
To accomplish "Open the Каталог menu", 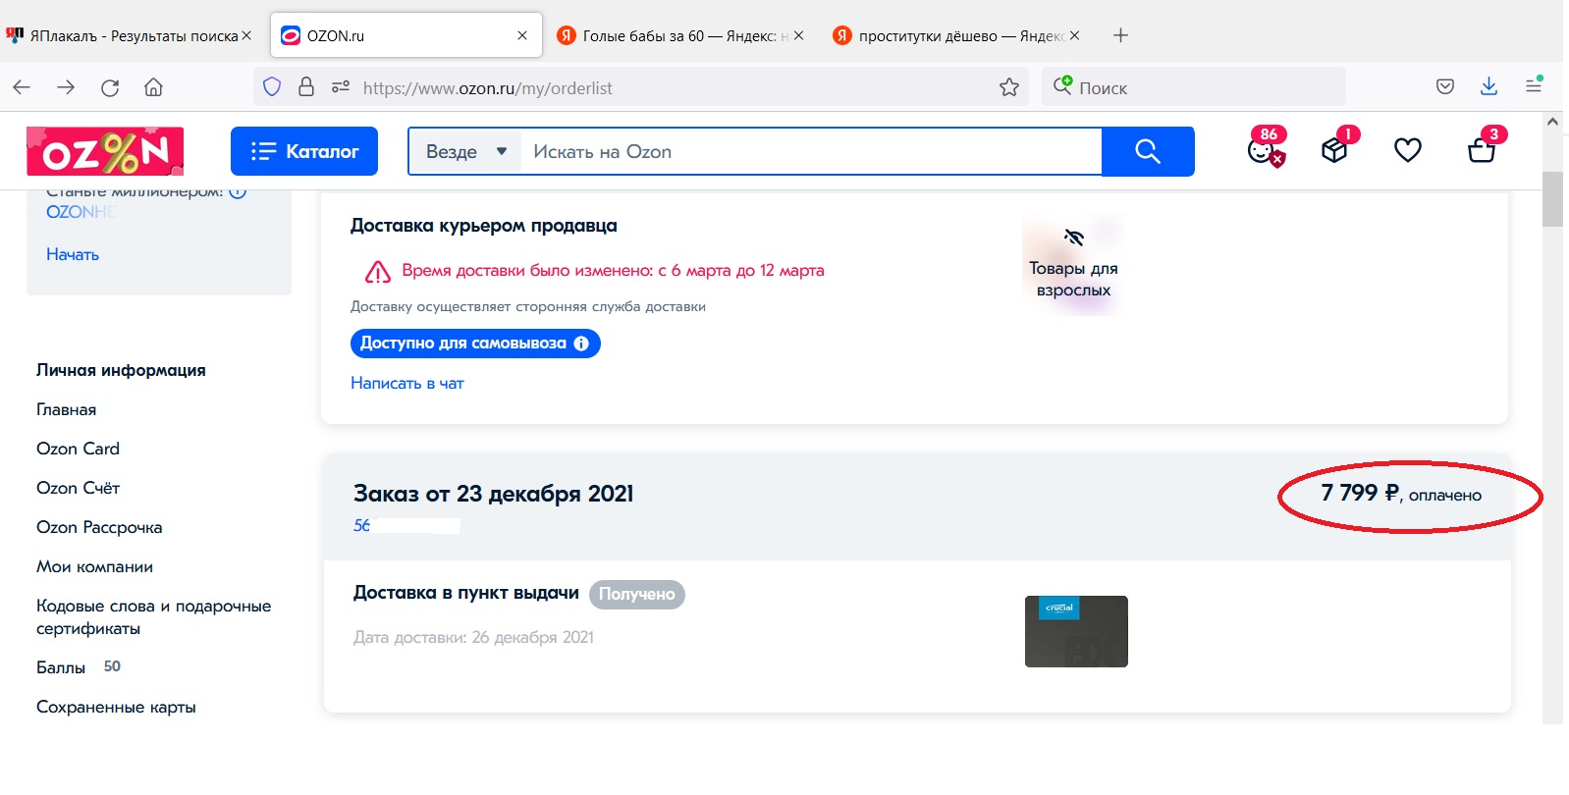I will pos(304,151).
